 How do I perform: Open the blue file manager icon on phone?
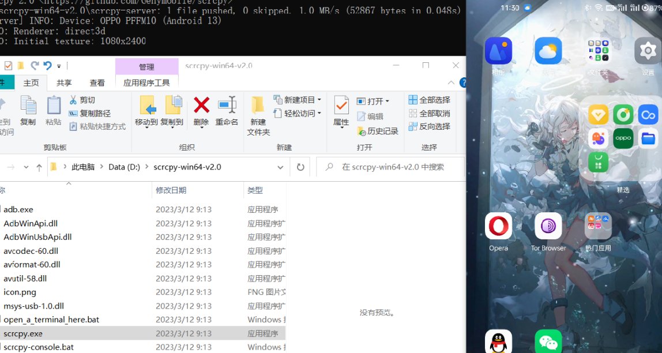pyautogui.click(x=648, y=138)
